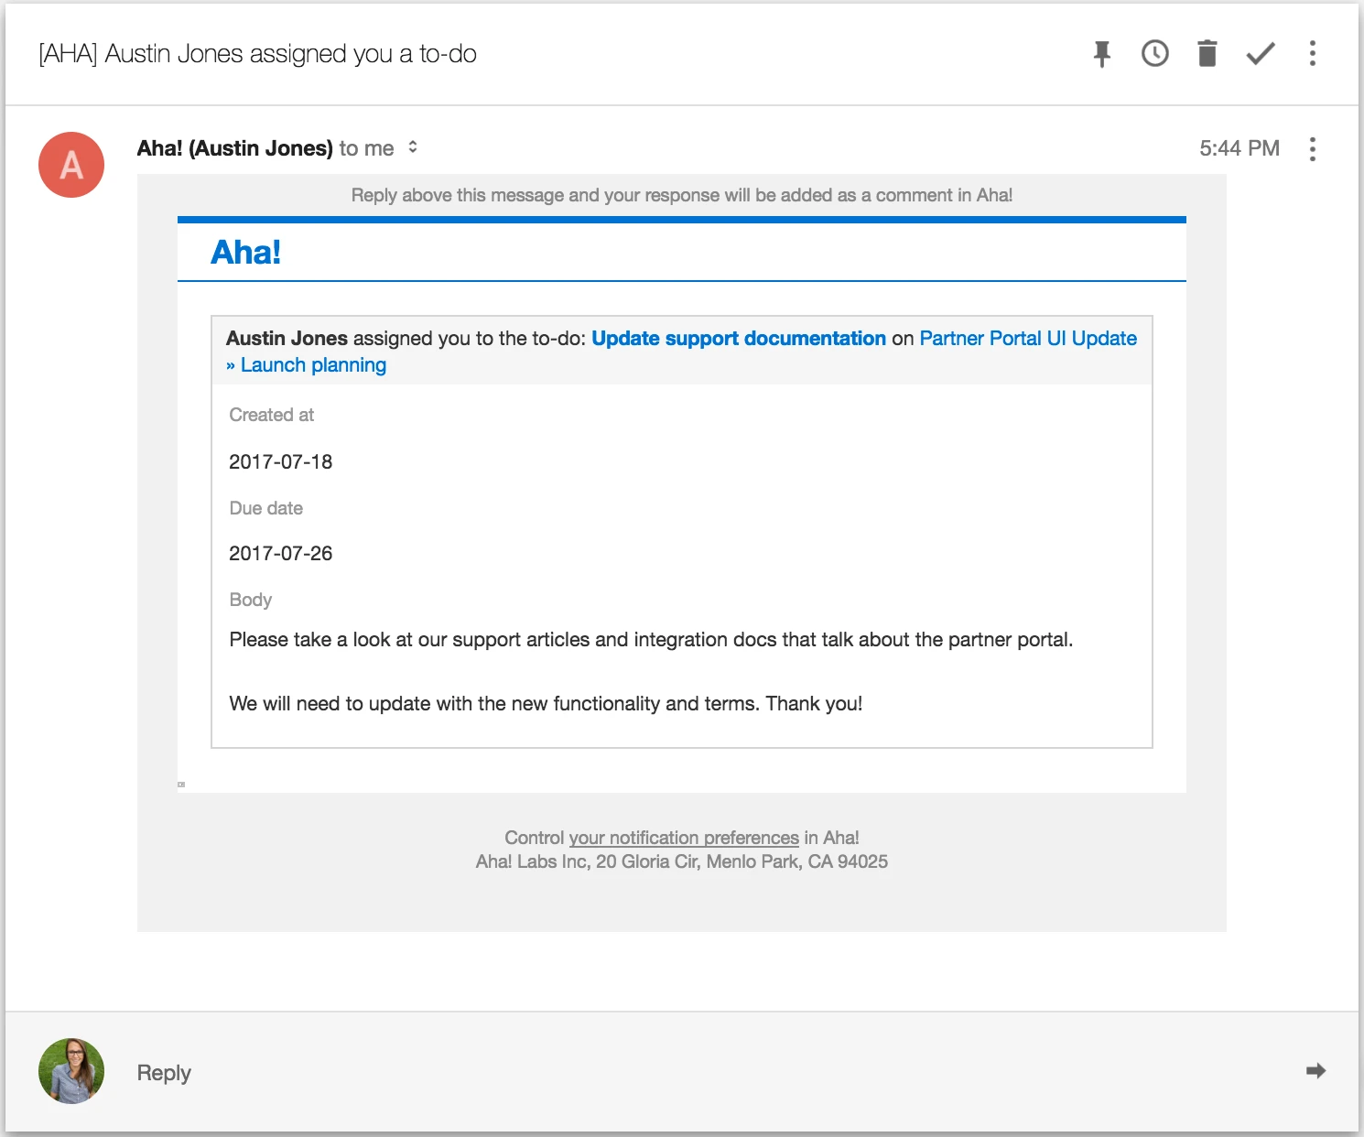Click the sender name 'Aha! (Austin Jones)'
Viewport: 1364px width, 1137px height.
235,148
